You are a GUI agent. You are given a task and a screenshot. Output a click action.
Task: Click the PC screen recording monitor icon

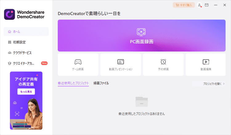point(141,32)
